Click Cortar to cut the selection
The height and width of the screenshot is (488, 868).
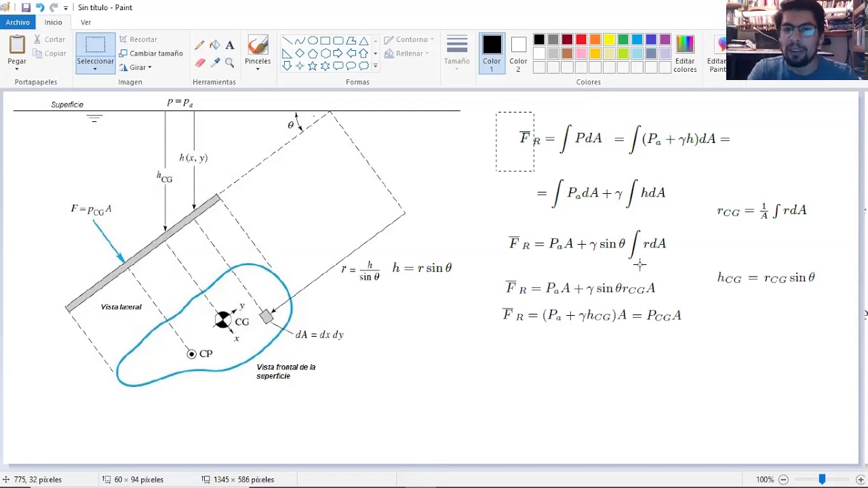click(x=50, y=39)
